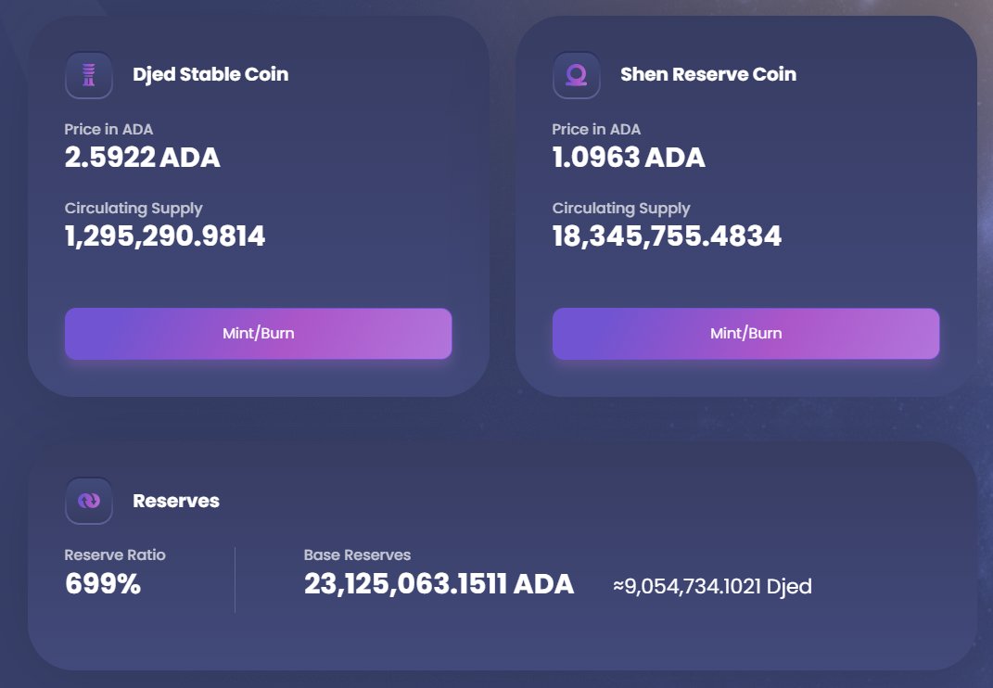Select the 1.0963 ADA price value
Screen dimensions: 993x688
coord(629,158)
